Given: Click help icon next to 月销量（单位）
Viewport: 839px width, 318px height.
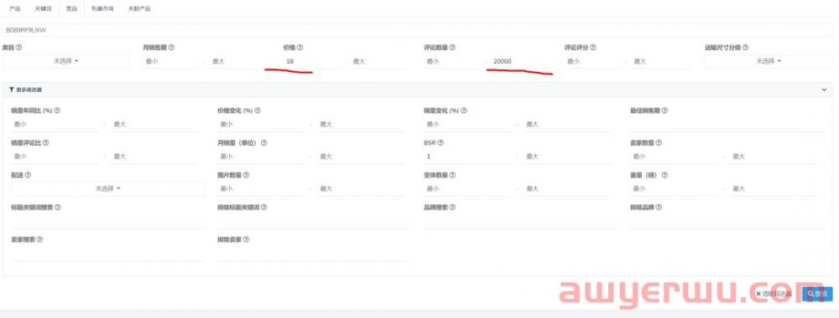Looking at the screenshot, I should (263, 143).
